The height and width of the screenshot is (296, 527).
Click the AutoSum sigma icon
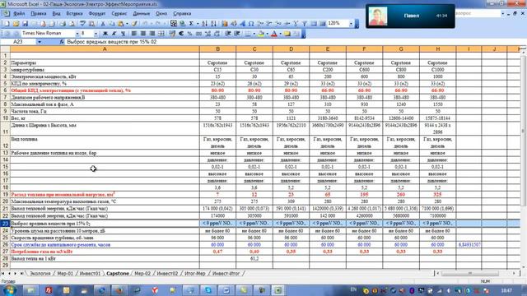pyautogui.click(x=191, y=24)
